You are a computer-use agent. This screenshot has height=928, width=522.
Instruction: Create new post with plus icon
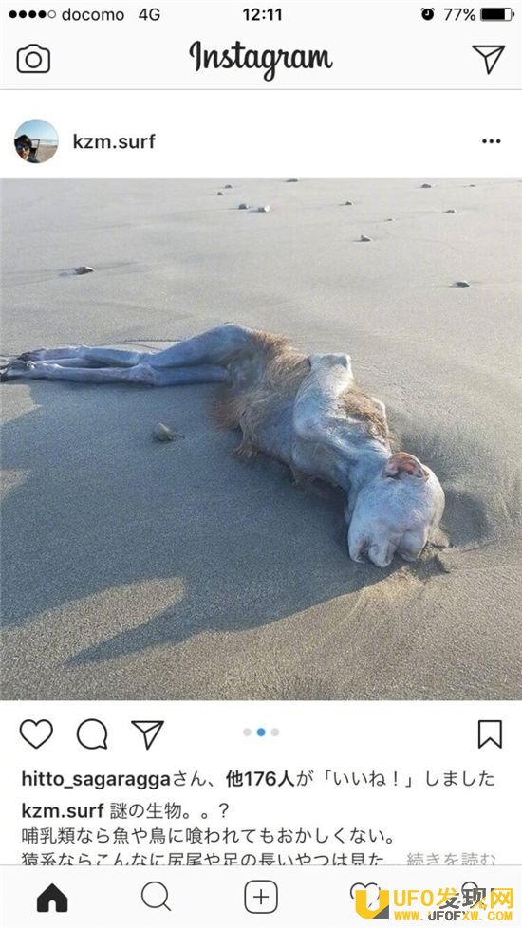pyautogui.click(x=261, y=898)
